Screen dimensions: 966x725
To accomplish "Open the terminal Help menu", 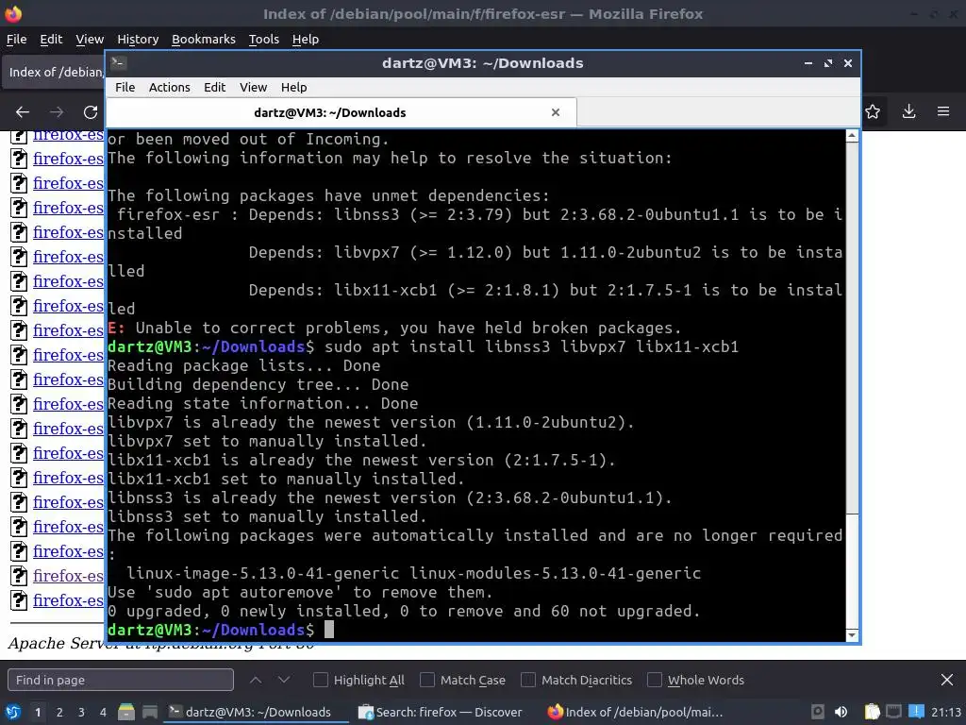I will tap(294, 87).
